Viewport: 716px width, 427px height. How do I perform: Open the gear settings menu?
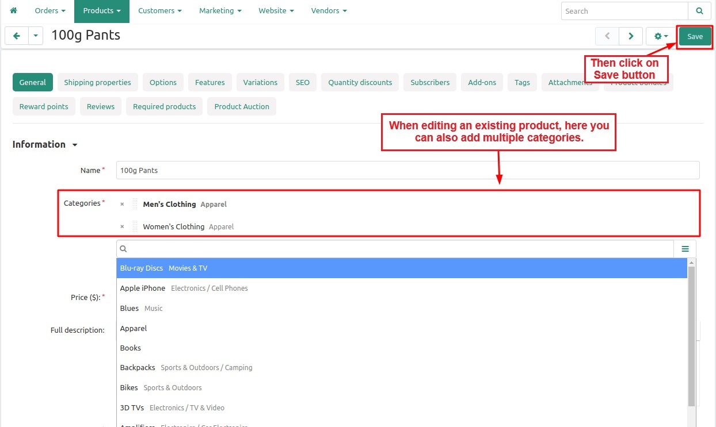[661, 36]
